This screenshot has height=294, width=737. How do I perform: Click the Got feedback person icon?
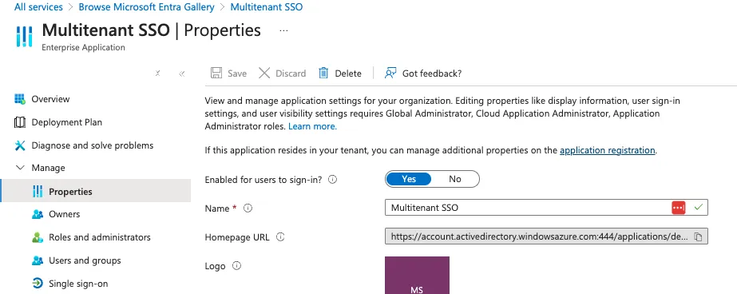390,73
